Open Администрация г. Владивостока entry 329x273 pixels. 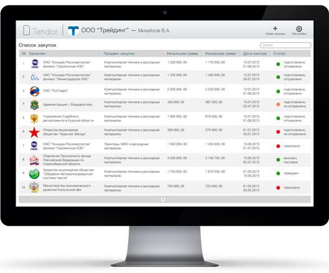tap(67, 104)
